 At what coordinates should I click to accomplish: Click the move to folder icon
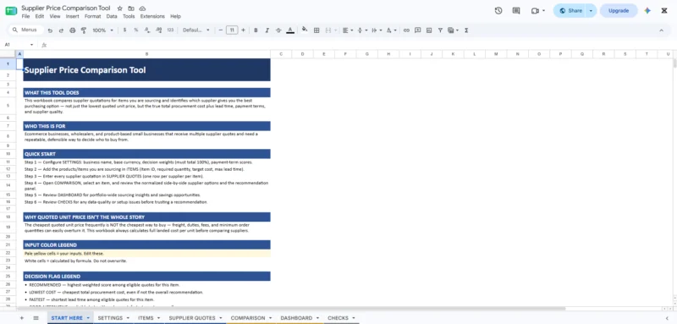[x=131, y=8]
